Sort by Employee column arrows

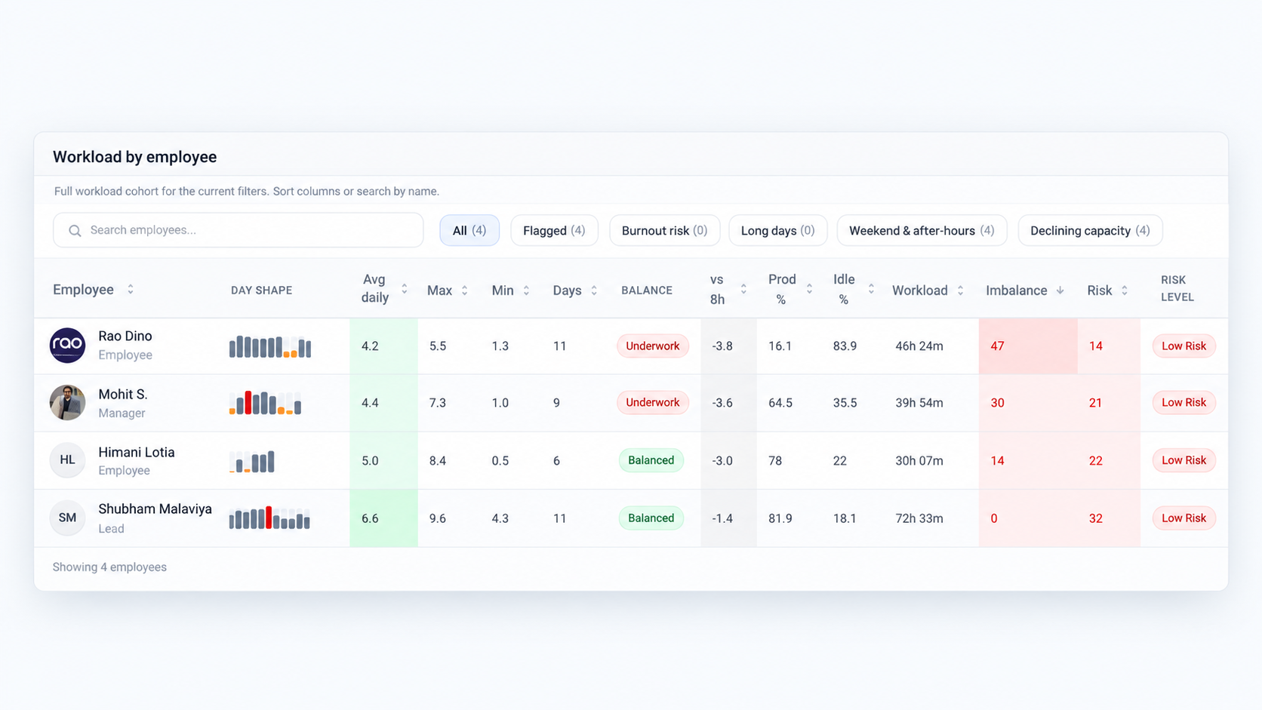131,290
